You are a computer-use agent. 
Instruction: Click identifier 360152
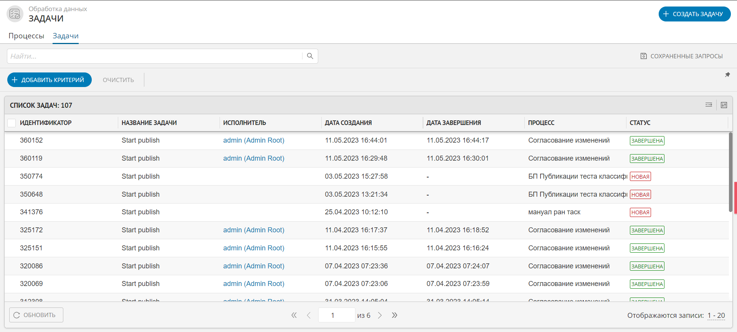click(31, 140)
